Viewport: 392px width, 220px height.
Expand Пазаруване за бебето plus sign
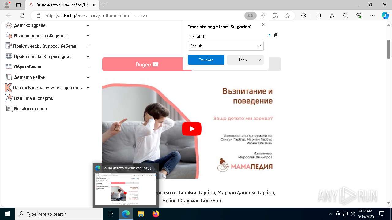coord(88,88)
